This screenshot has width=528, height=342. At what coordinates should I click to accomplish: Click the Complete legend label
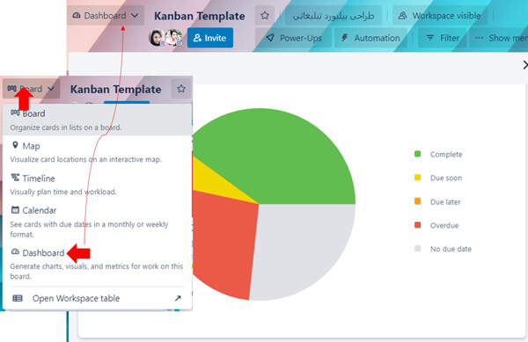pos(446,155)
